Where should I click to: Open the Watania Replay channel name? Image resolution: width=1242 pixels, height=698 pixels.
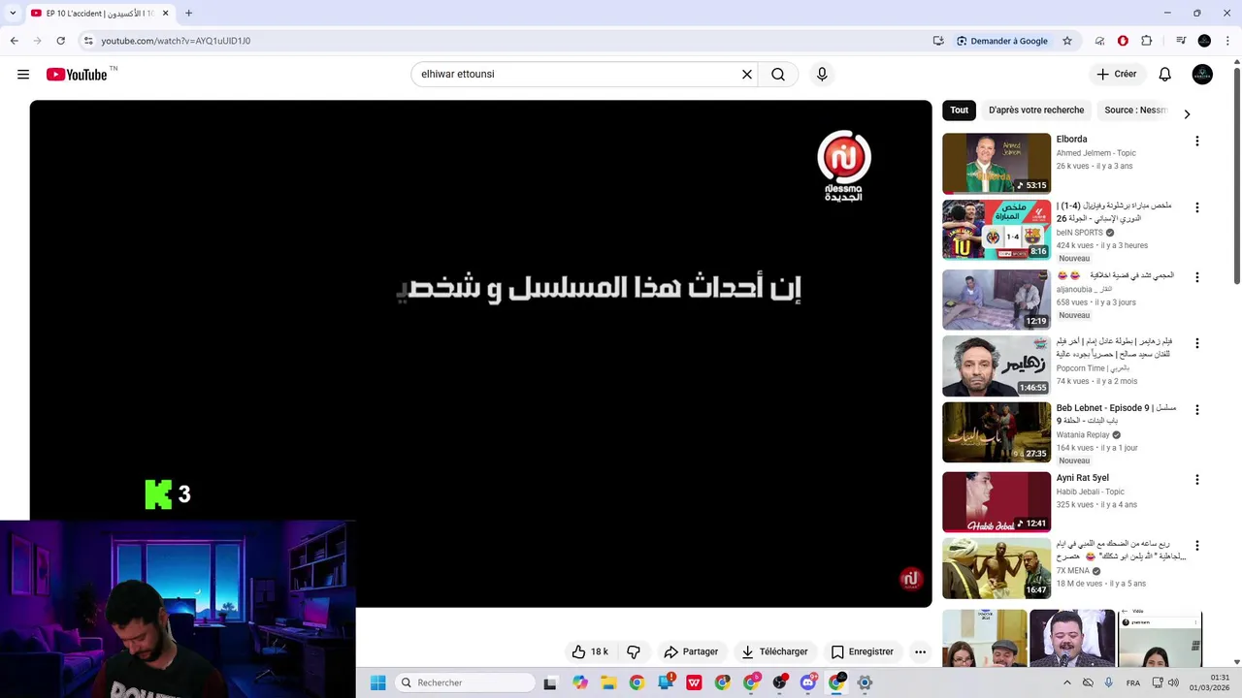pyautogui.click(x=1083, y=435)
